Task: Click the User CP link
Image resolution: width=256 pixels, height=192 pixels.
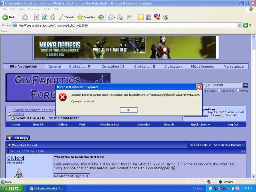Action: (38, 124)
